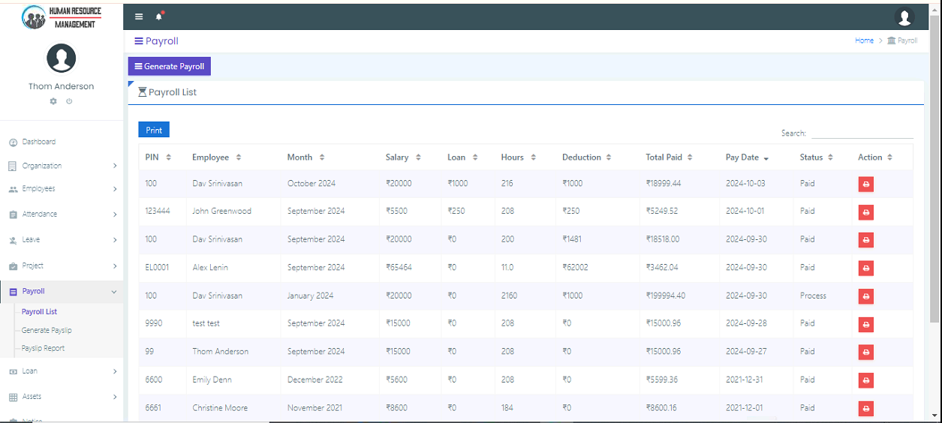Open Generate Payslip submenu item
Viewport: 942px width, 423px height.
(x=47, y=330)
